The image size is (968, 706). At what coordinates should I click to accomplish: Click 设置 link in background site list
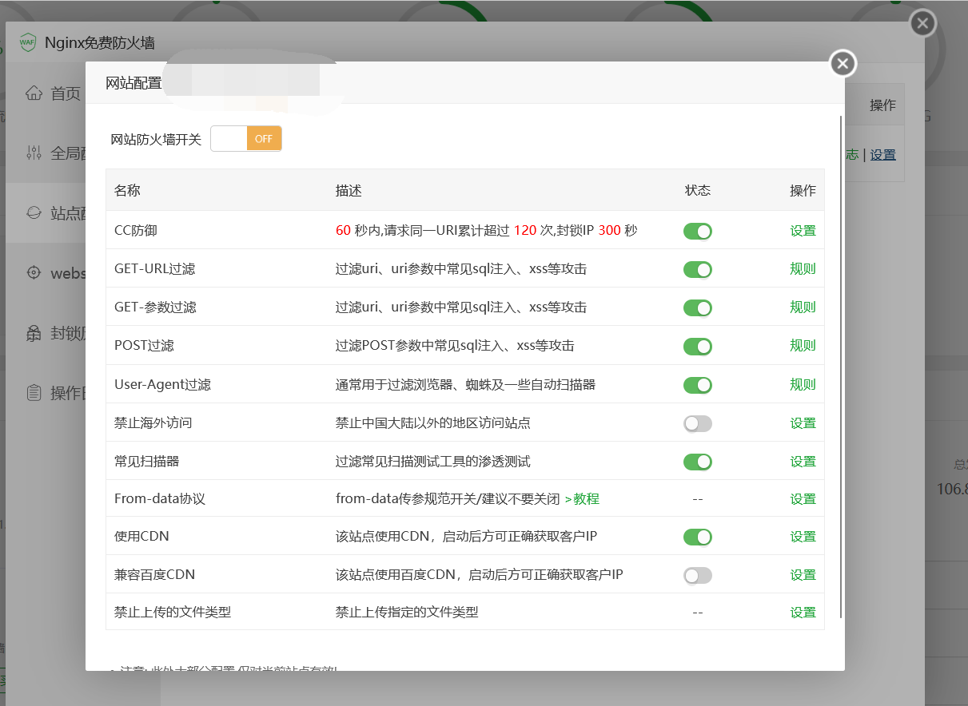tap(883, 155)
